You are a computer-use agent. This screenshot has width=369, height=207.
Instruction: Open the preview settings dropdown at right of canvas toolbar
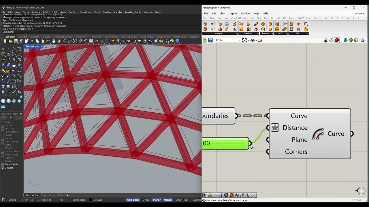(366, 41)
